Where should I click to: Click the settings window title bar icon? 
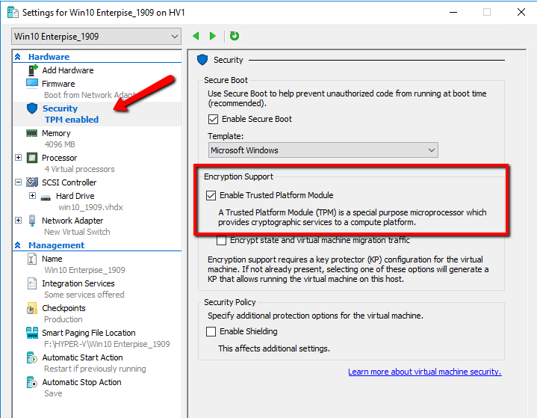click(13, 13)
